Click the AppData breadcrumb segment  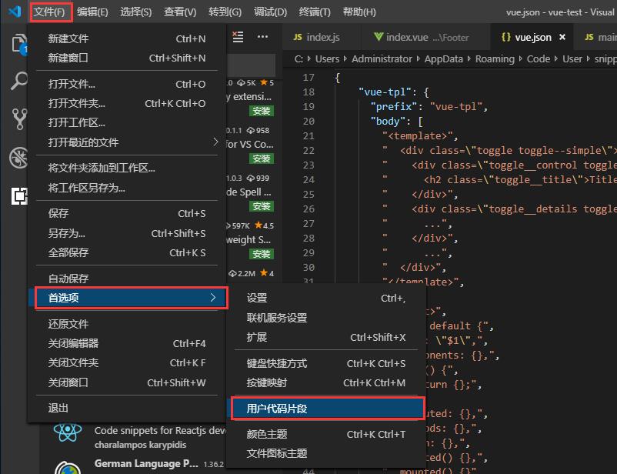443,59
